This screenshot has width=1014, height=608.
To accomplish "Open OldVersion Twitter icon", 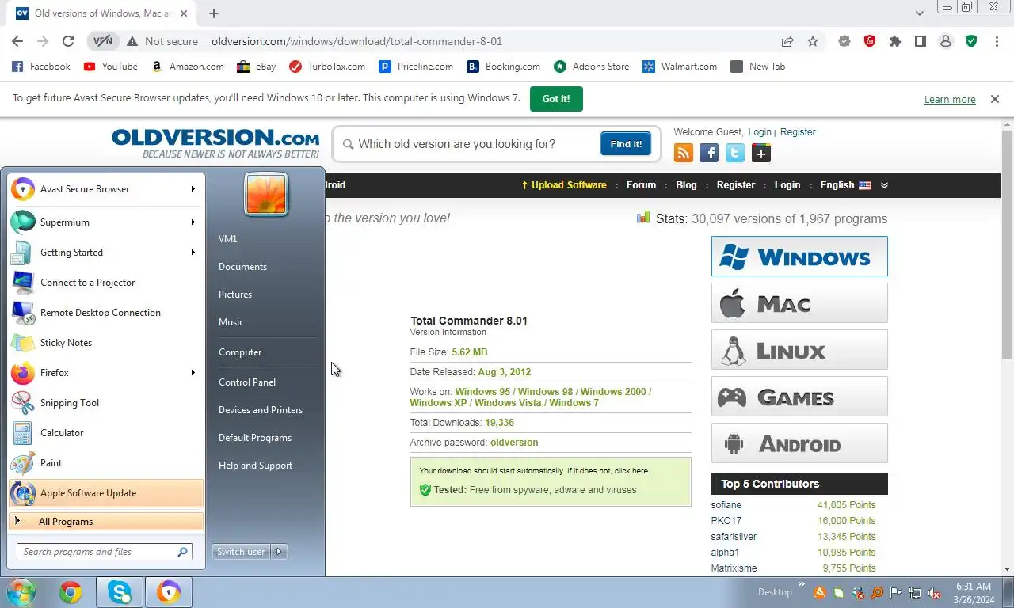I will 735,153.
